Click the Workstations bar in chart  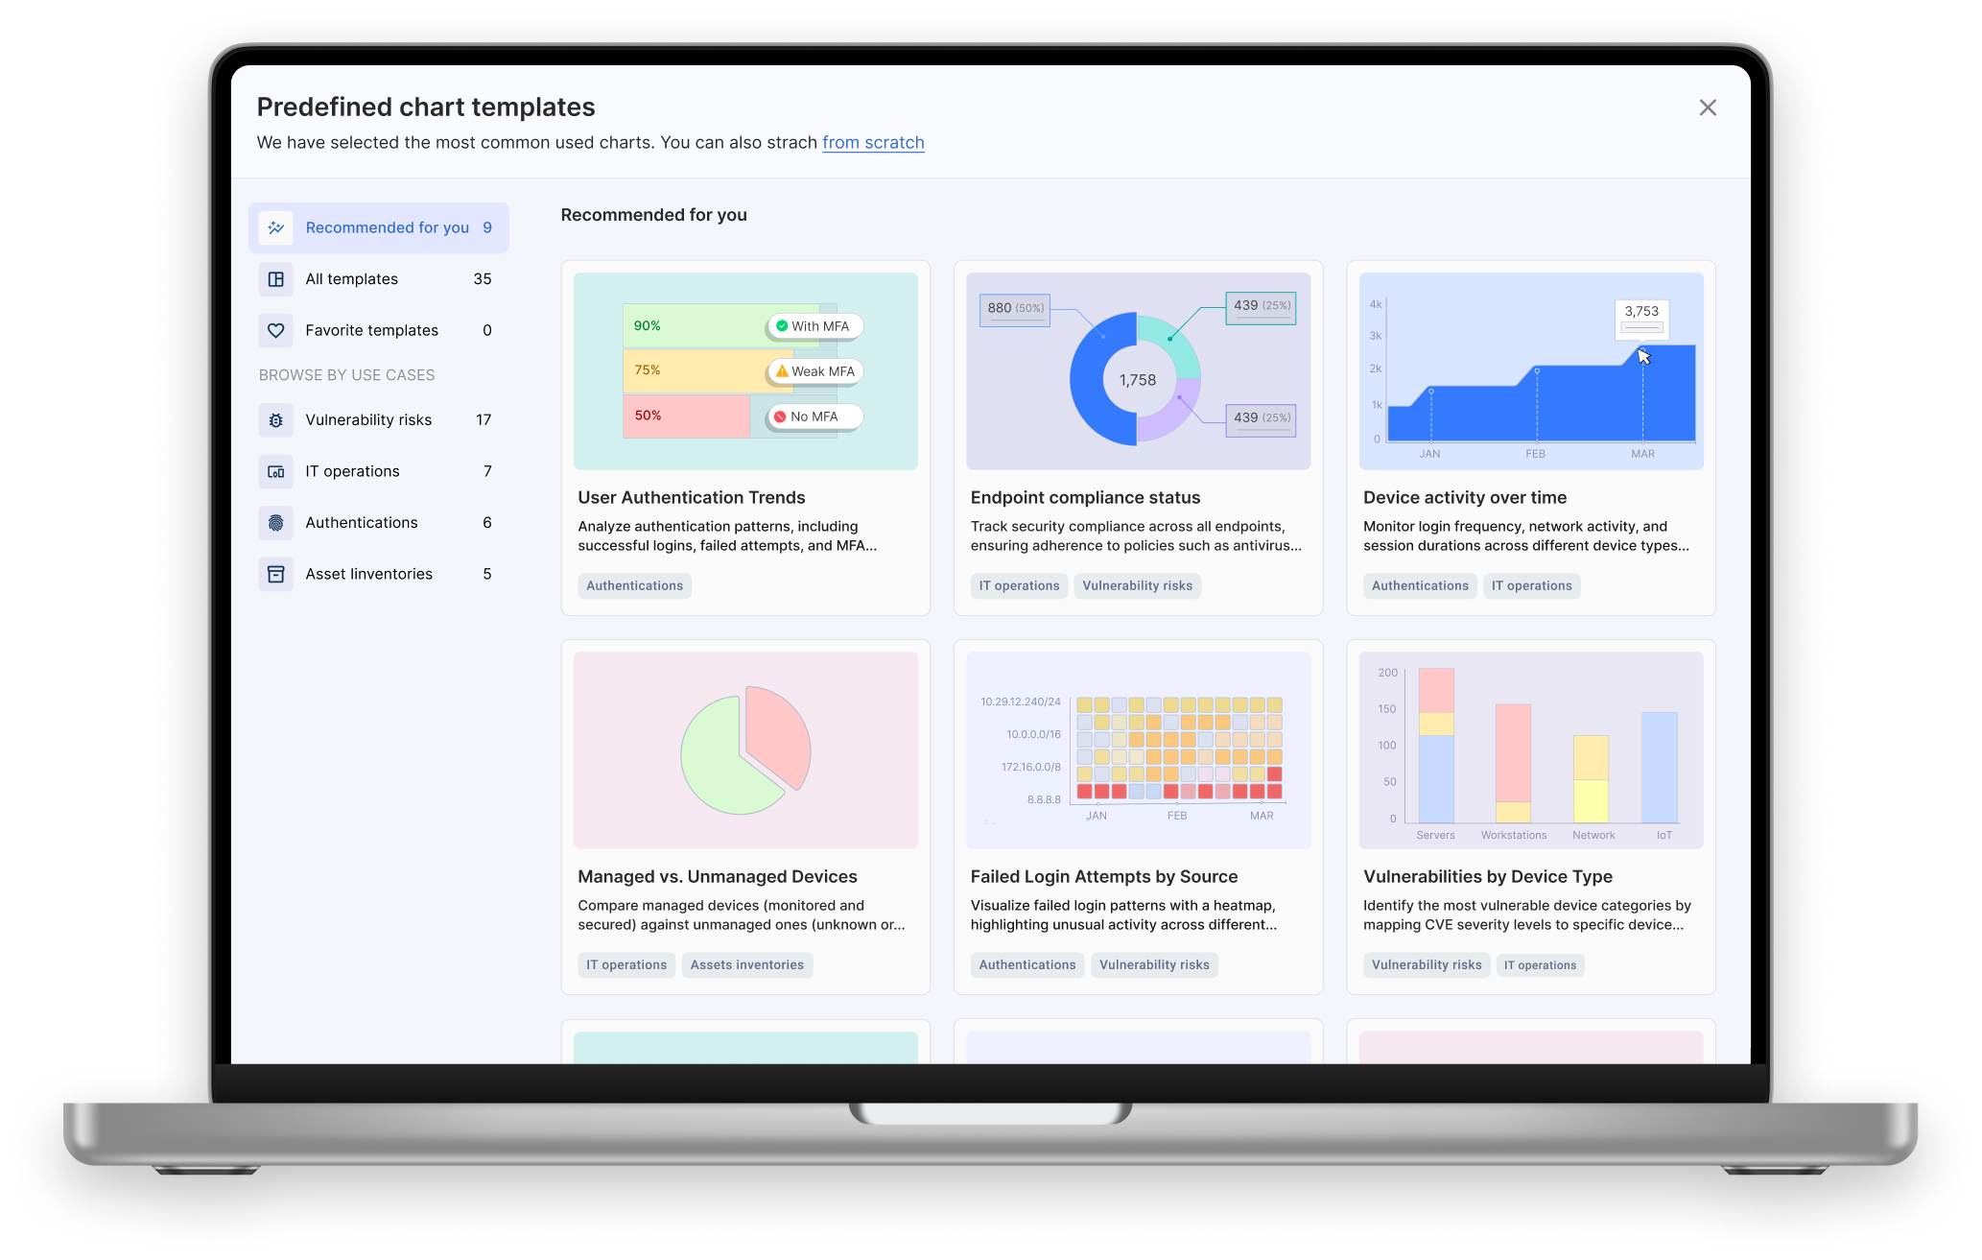1513,764
